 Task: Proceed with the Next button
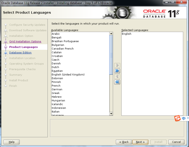(140, 142)
